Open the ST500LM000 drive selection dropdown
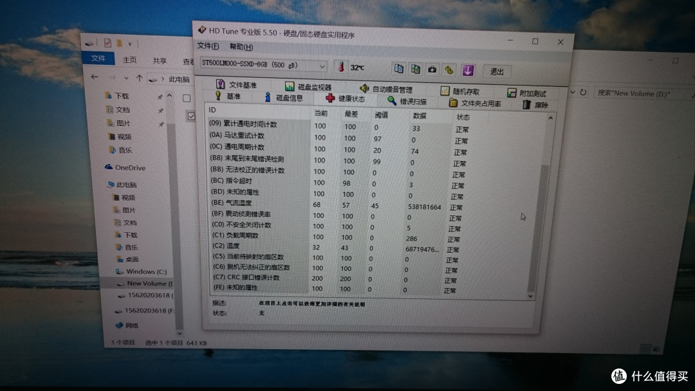 pyautogui.click(x=264, y=65)
